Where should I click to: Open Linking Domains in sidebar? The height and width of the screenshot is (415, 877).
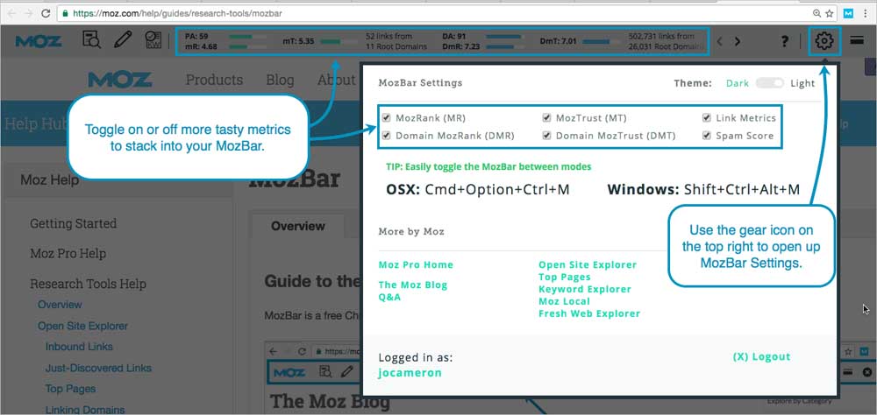point(85,410)
